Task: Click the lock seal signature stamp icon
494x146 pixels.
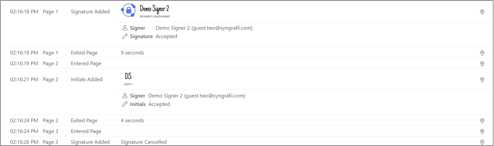Action: point(128,10)
